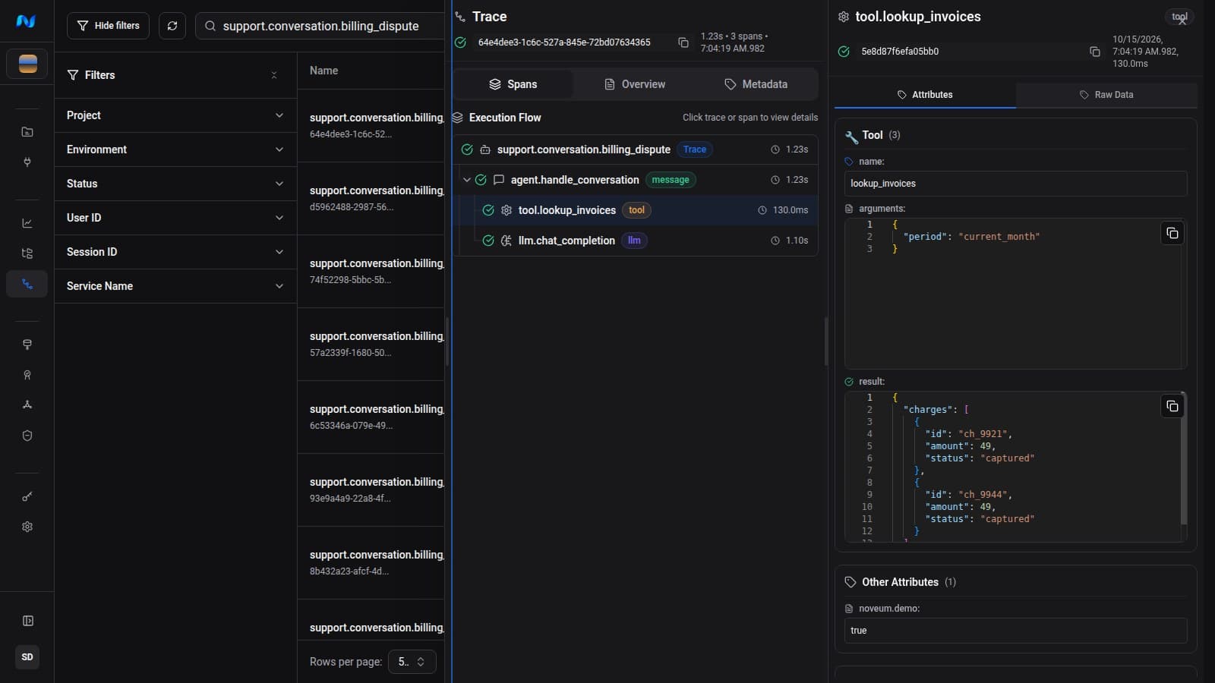The width and height of the screenshot is (1215, 683).
Task: Click the SD user avatar
Action: [x=27, y=657]
